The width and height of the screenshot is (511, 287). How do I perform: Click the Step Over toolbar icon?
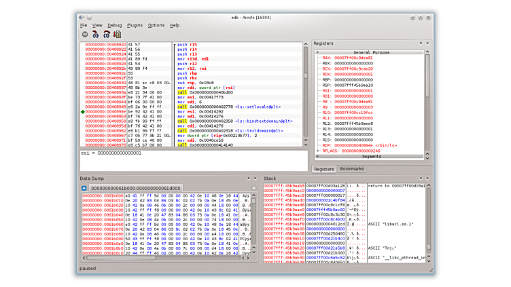click(x=107, y=34)
